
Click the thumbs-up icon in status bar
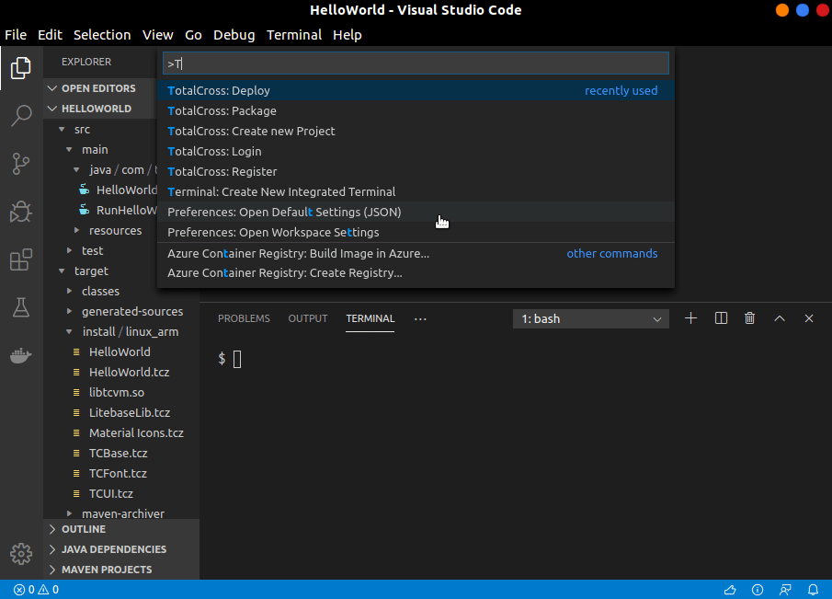(730, 590)
